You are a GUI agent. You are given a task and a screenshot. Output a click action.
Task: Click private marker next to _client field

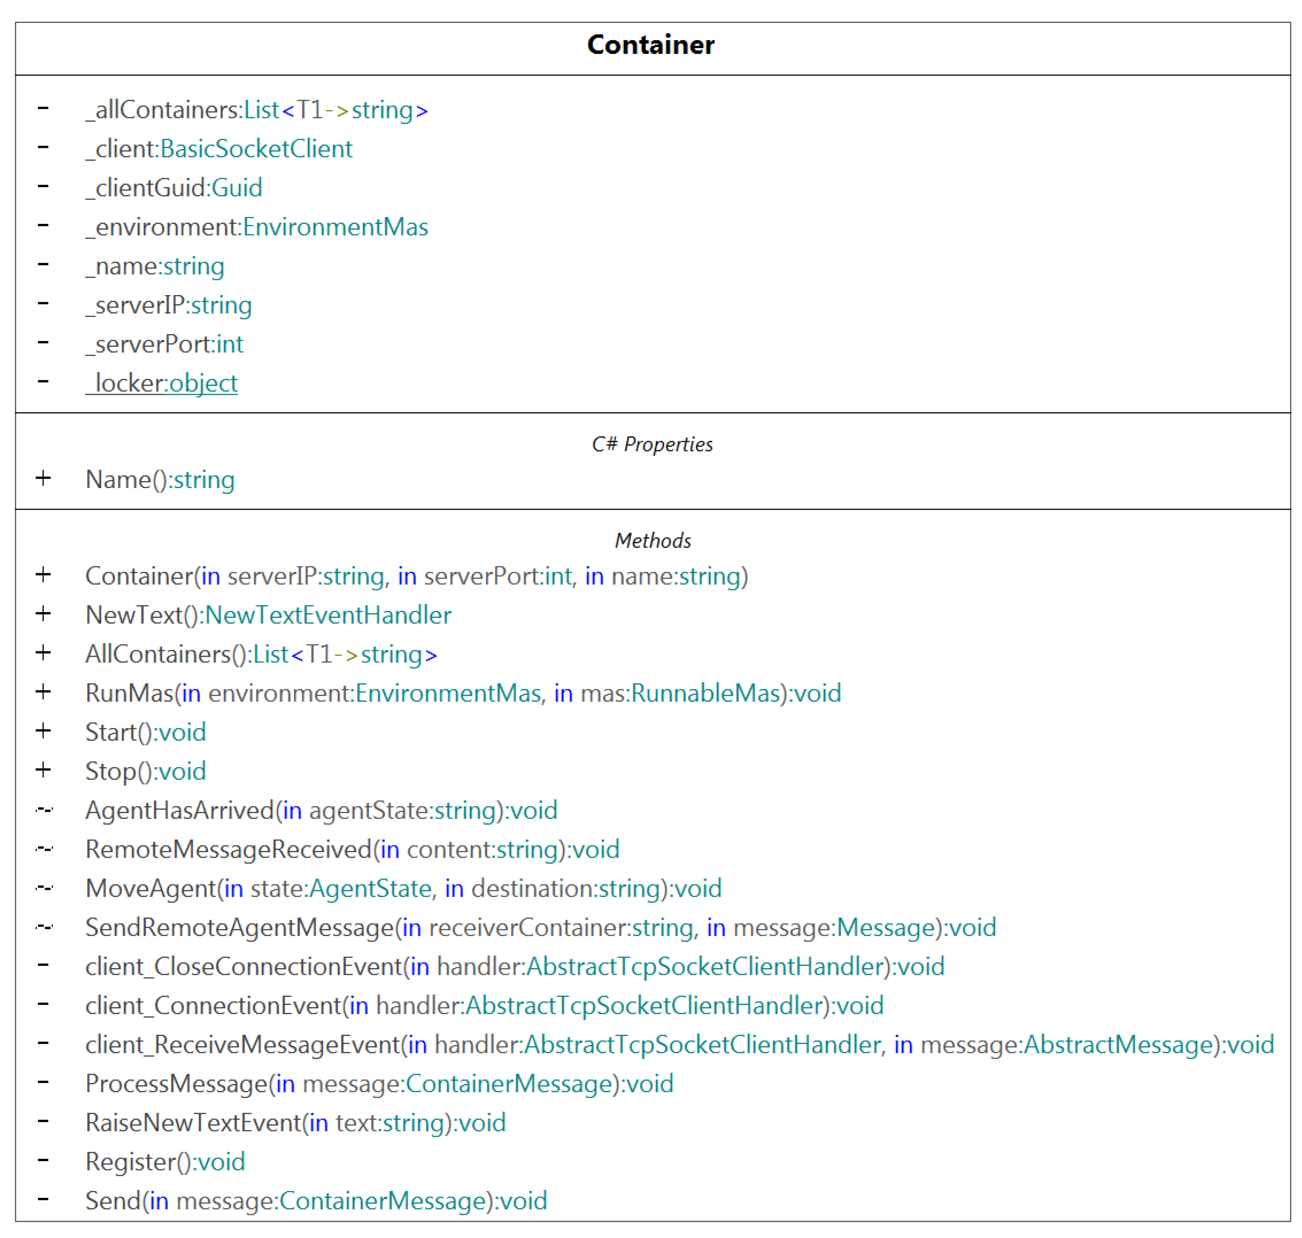[x=43, y=147]
